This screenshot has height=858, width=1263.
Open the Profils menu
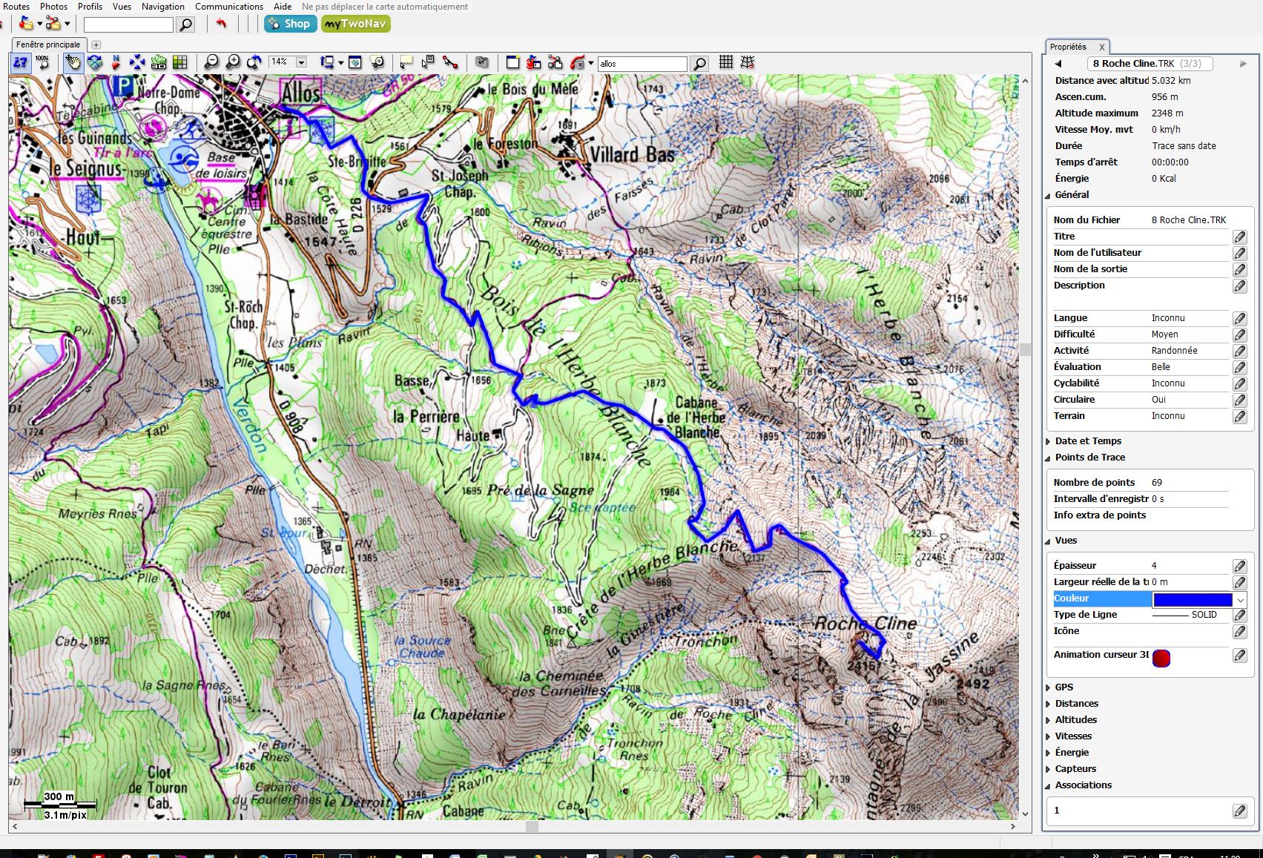[90, 7]
